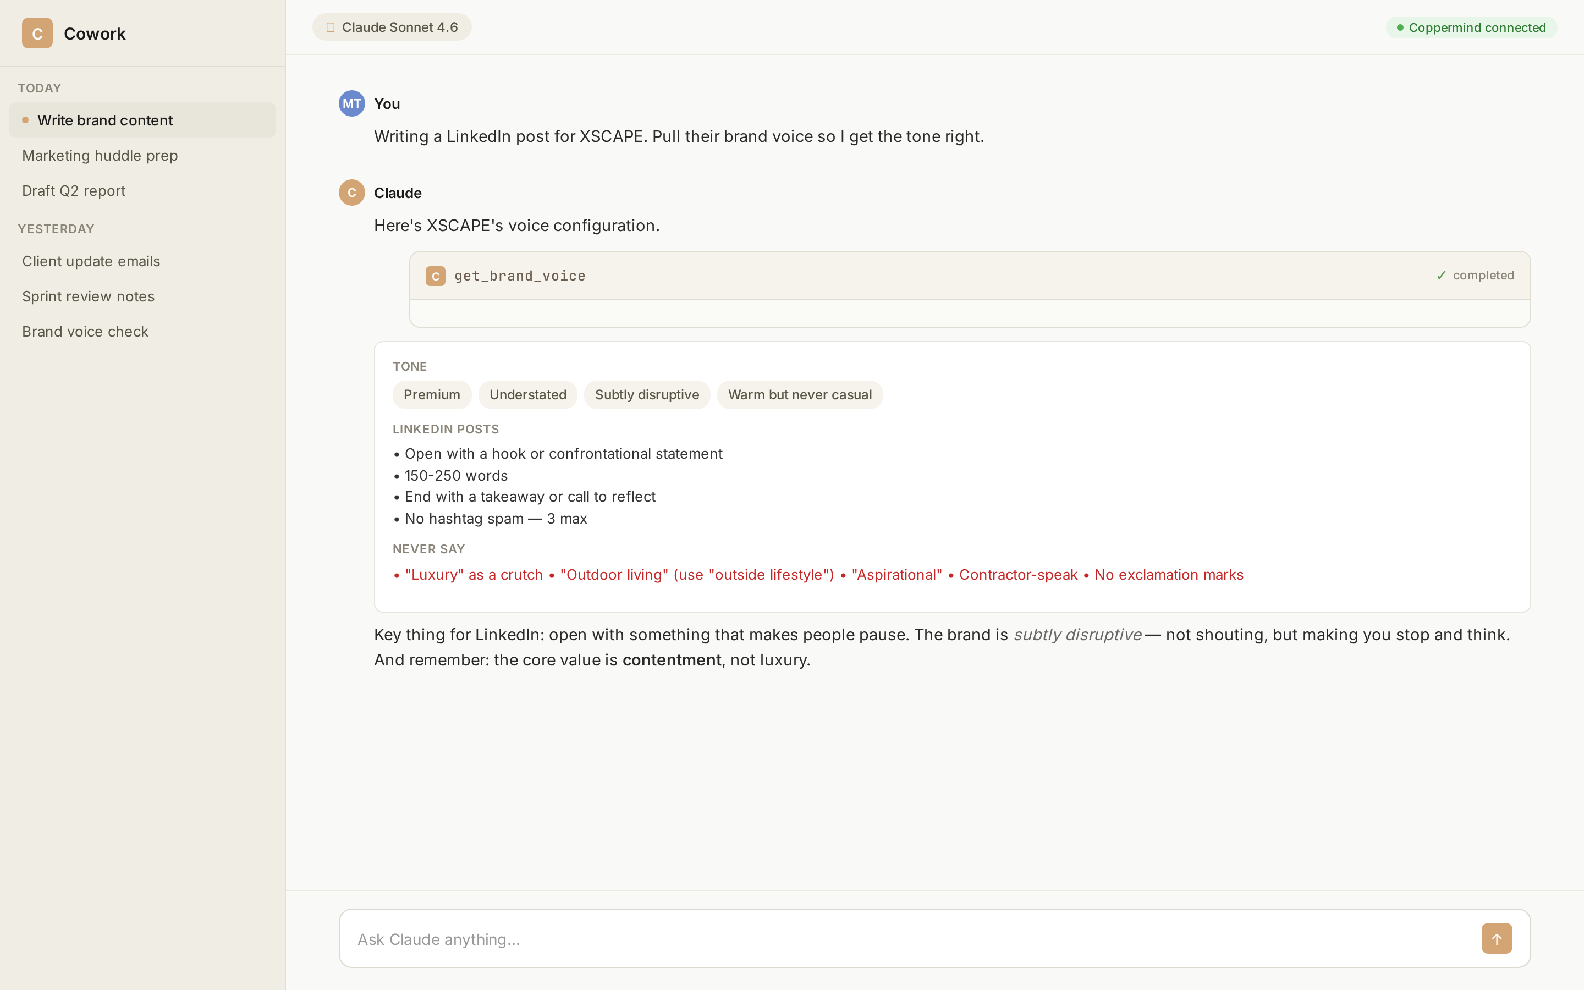Image resolution: width=1584 pixels, height=990 pixels.
Task: Expand the get_brand_voice tool call header
Action: pyautogui.click(x=970, y=276)
